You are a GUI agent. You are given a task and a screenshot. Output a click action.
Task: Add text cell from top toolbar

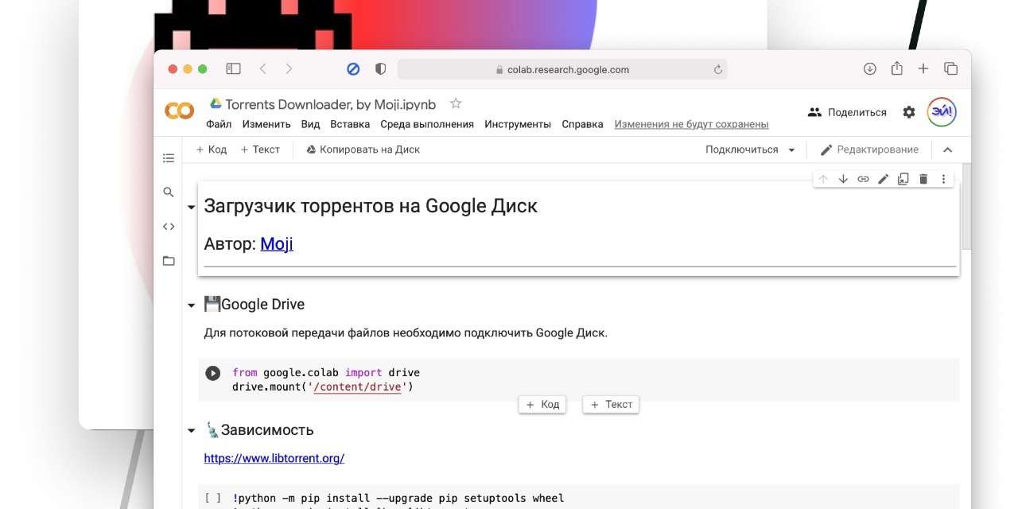coord(260,150)
